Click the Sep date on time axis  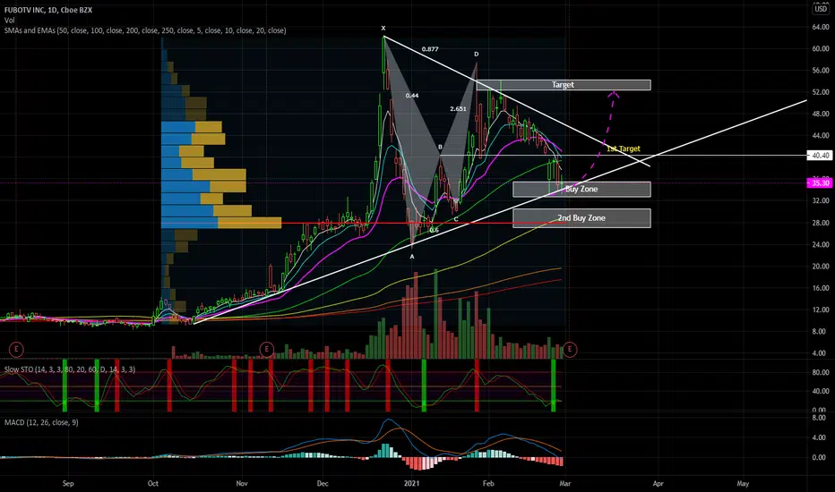68,483
